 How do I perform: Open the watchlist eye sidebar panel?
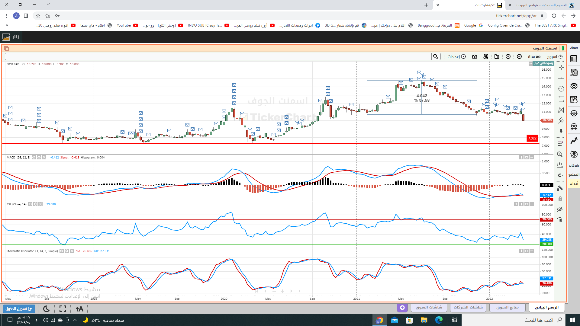(574, 86)
